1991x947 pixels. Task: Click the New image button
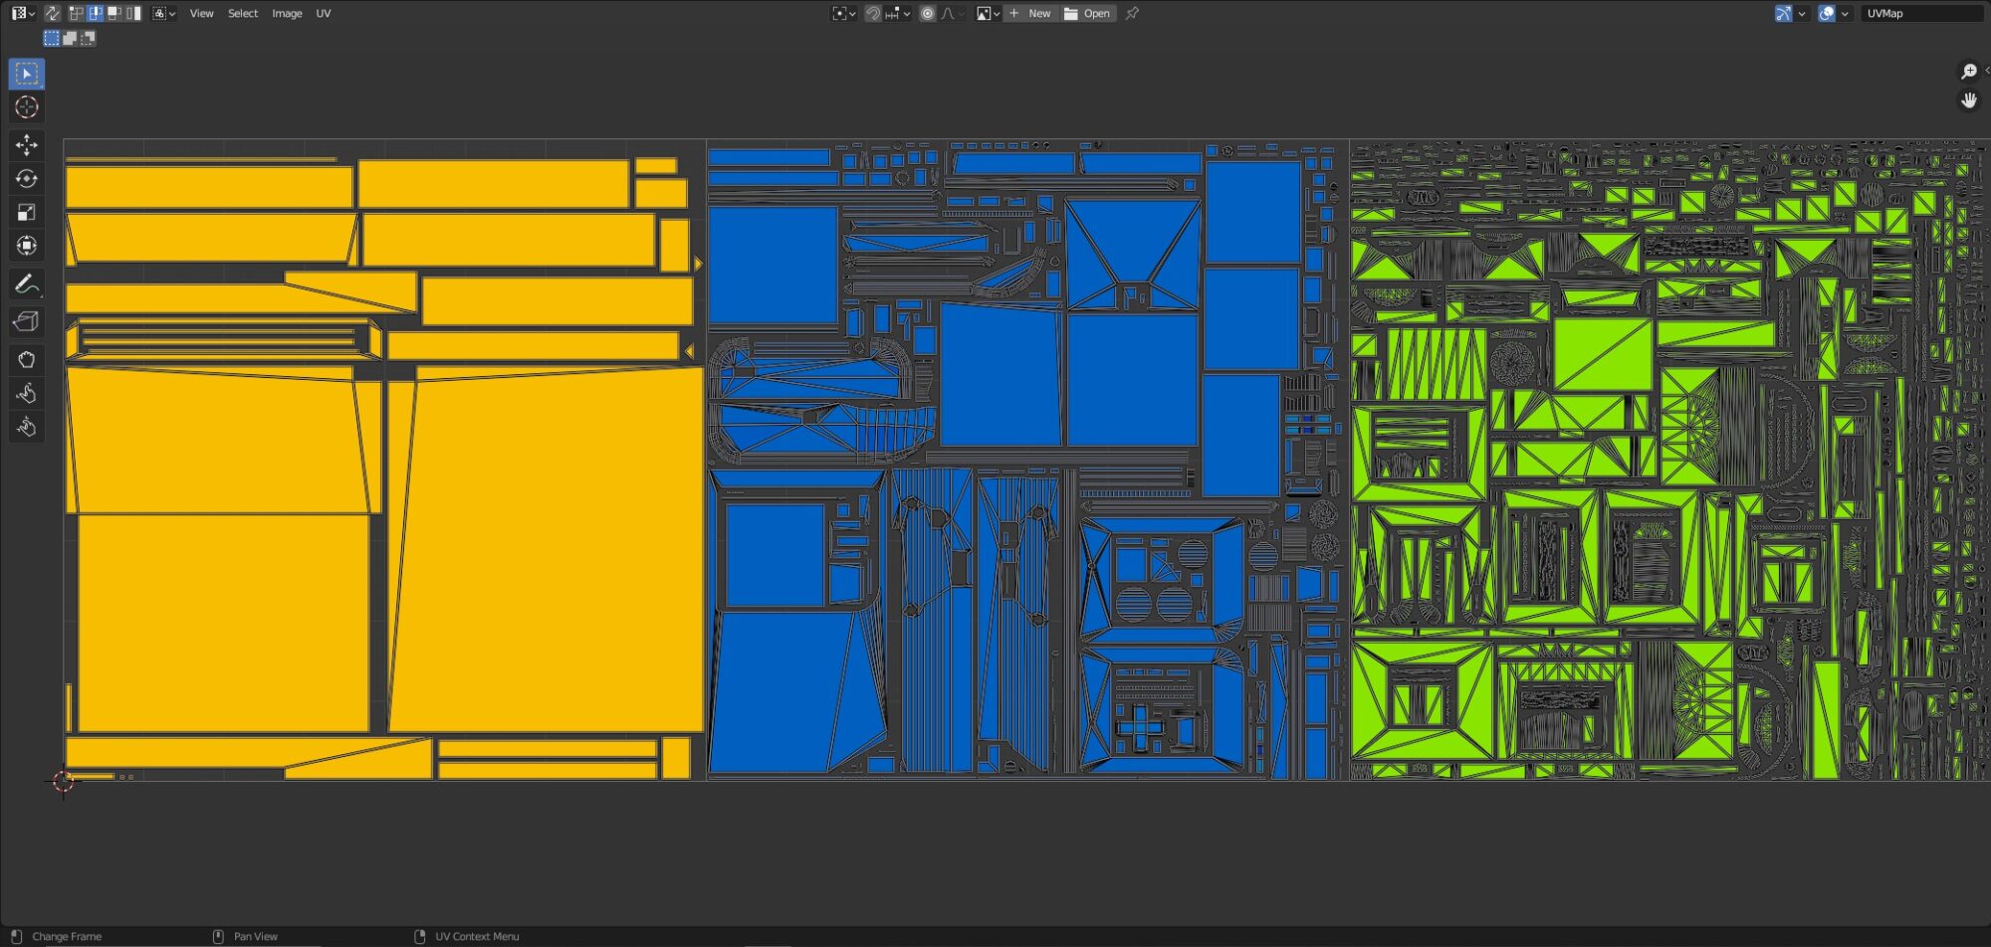(x=1030, y=14)
